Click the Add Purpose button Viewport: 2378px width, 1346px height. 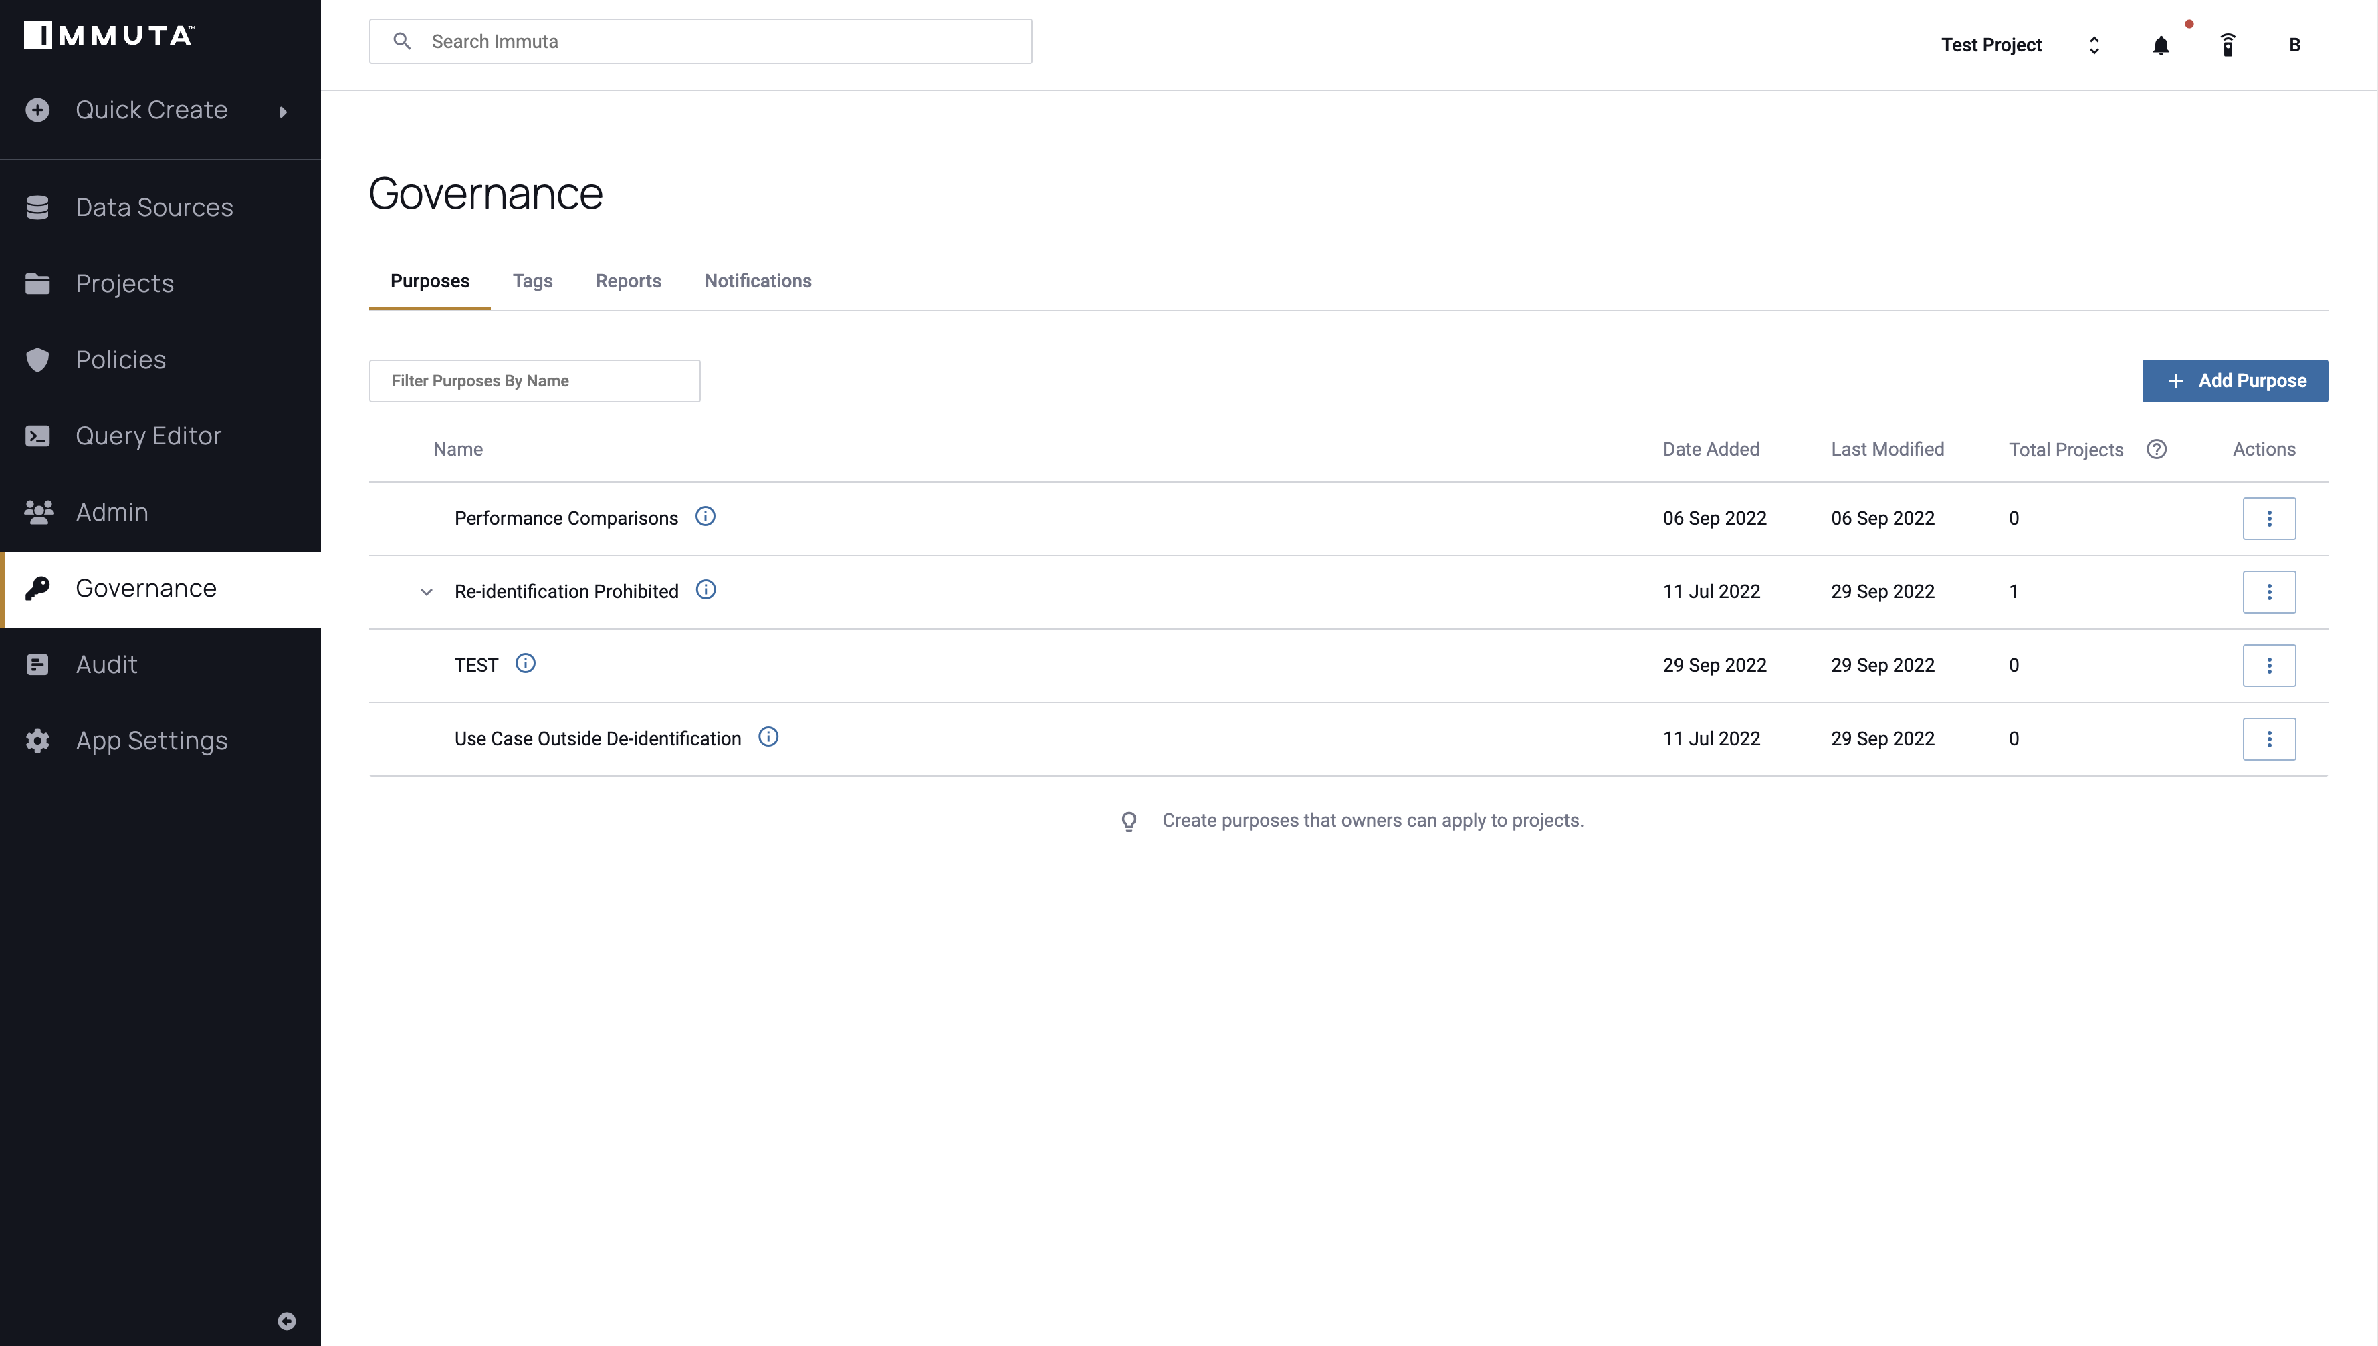pyautogui.click(x=2236, y=382)
